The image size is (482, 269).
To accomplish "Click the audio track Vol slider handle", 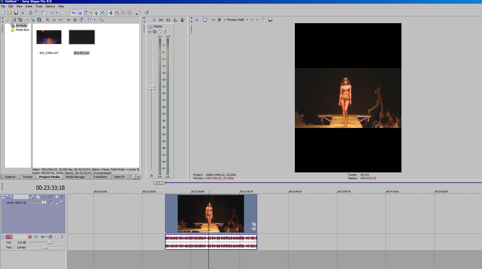I will [50, 242].
